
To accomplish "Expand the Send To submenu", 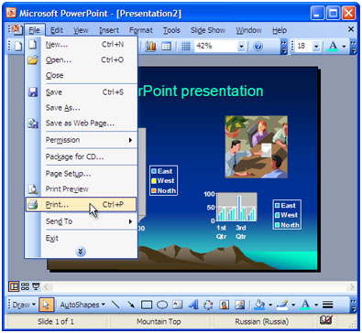I will [130, 221].
